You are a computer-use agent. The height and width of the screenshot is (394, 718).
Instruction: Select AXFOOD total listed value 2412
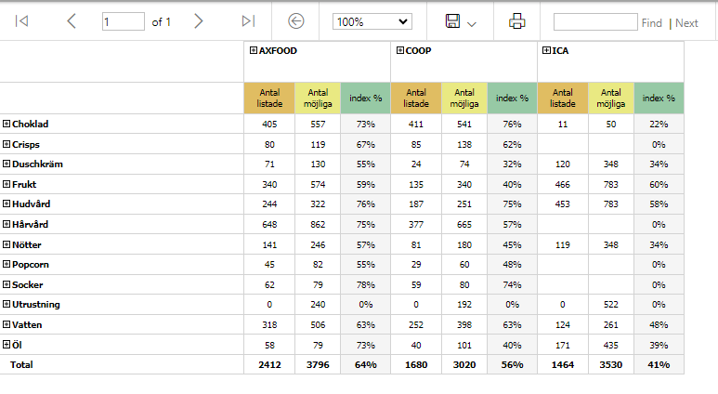pos(269,364)
